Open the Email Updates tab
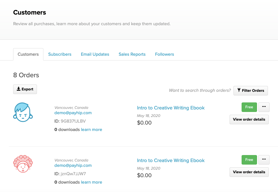The image size is (278, 192). (95, 54)
